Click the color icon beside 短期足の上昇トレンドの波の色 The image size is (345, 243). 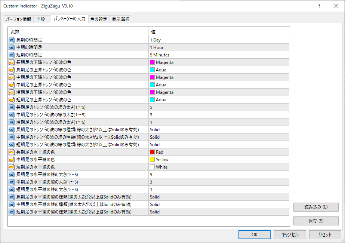(12, 100)
